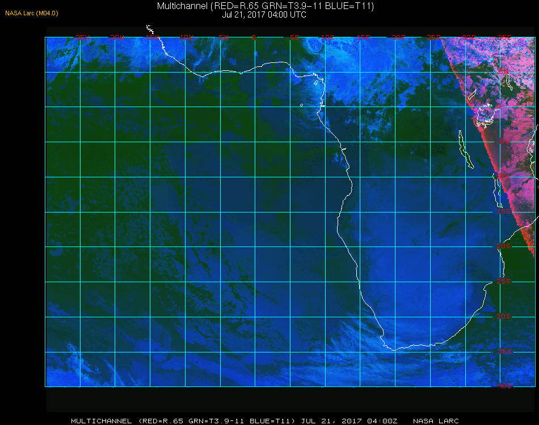539x425 pixels.
Task: Select the "0" equator latitude label
Action: coord(499,106)
